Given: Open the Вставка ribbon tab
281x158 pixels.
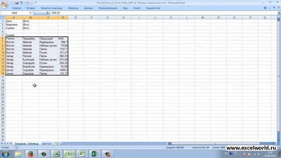Looking at the screenshot, I should (31, 8).
